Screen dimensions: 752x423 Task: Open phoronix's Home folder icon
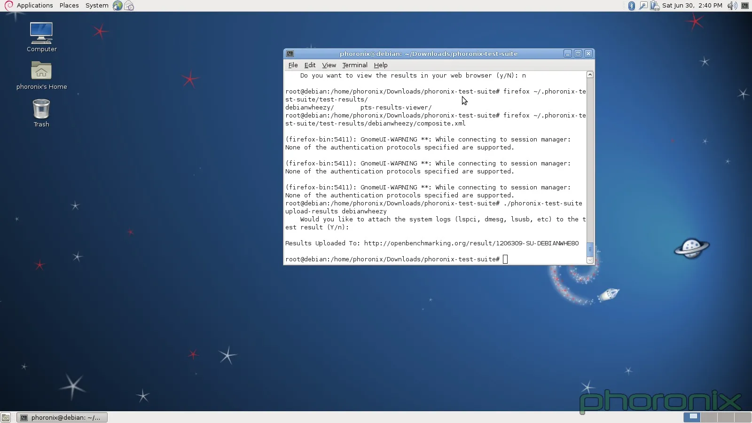pos(41,75)
